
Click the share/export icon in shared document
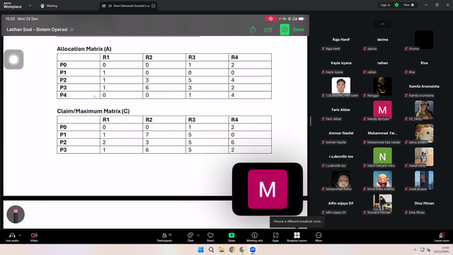pyautogui.click(x=253, y=30)
